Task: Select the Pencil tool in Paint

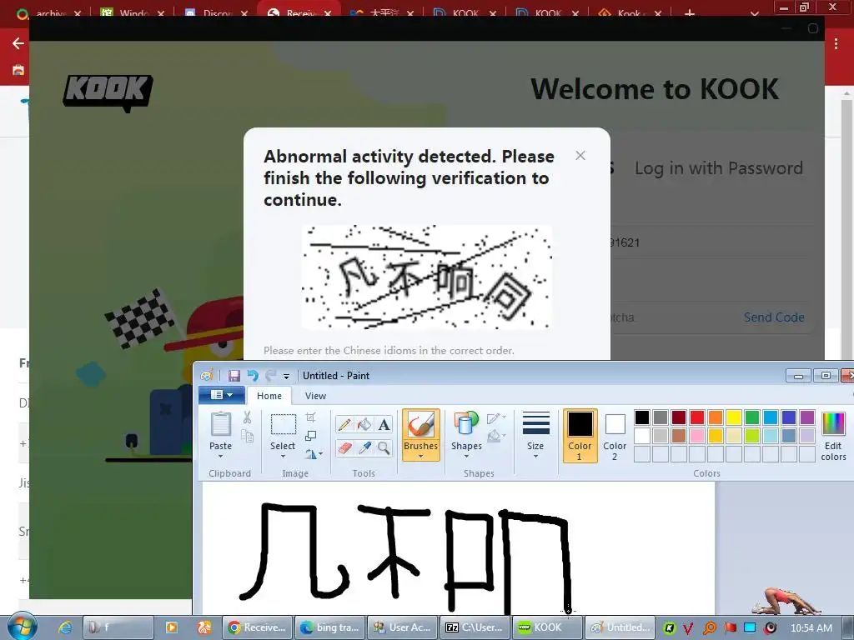Action: [344, 424]
